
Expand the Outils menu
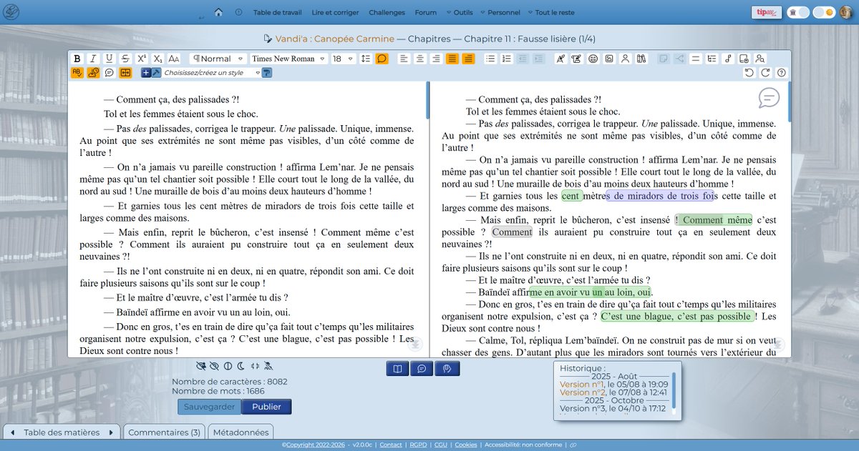pyautogui.click(x=460, y=12)
